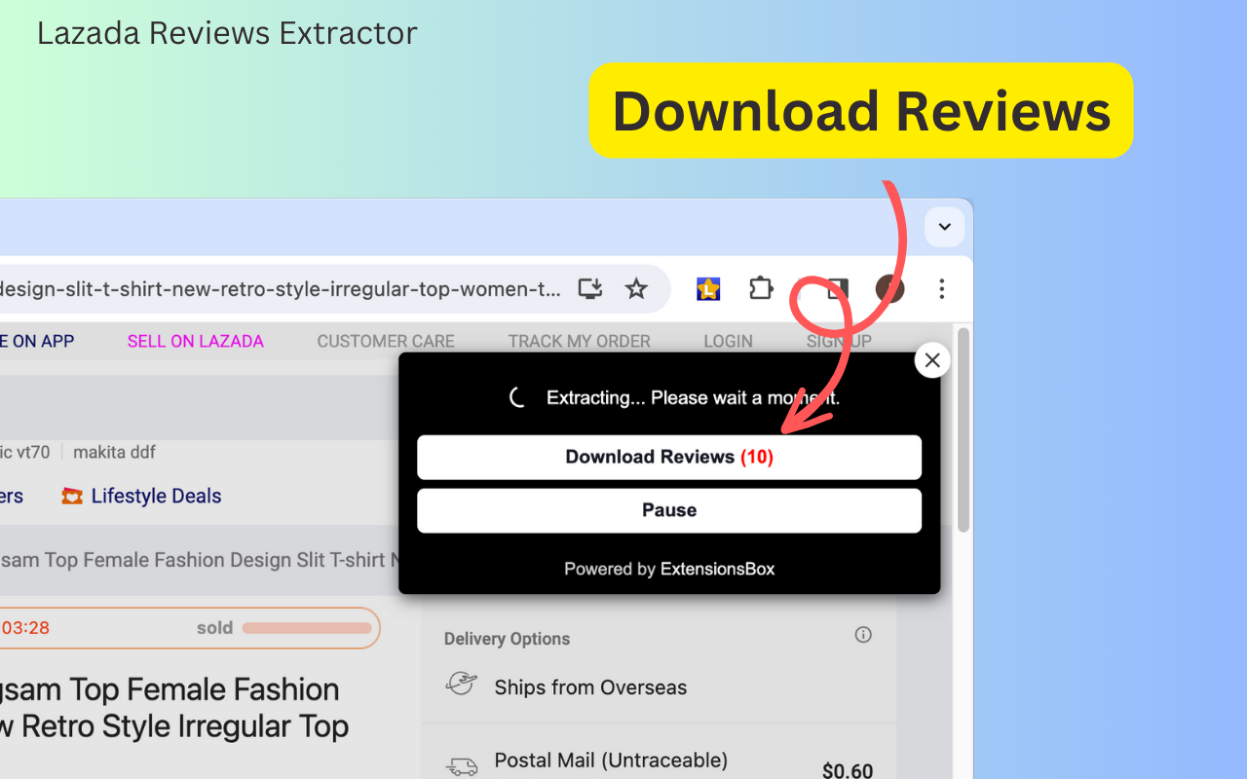Image resolution: width=1247 pixels, height=779 pixels.
Task: Pause the review extraction
Action: pos(669,510)
